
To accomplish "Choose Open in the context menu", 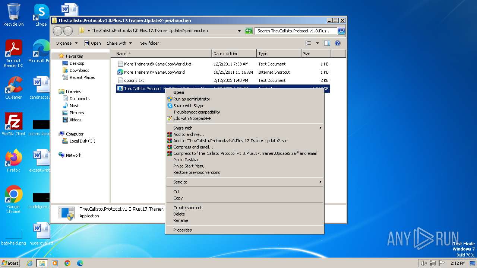I will (244, 92).
